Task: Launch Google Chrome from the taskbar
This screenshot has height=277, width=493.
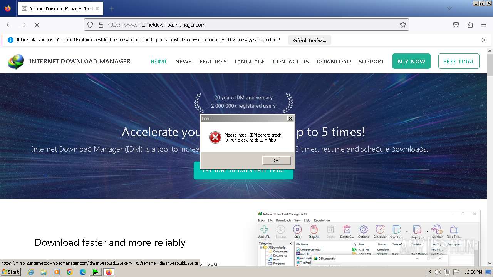Action: (x=70, y=272)
